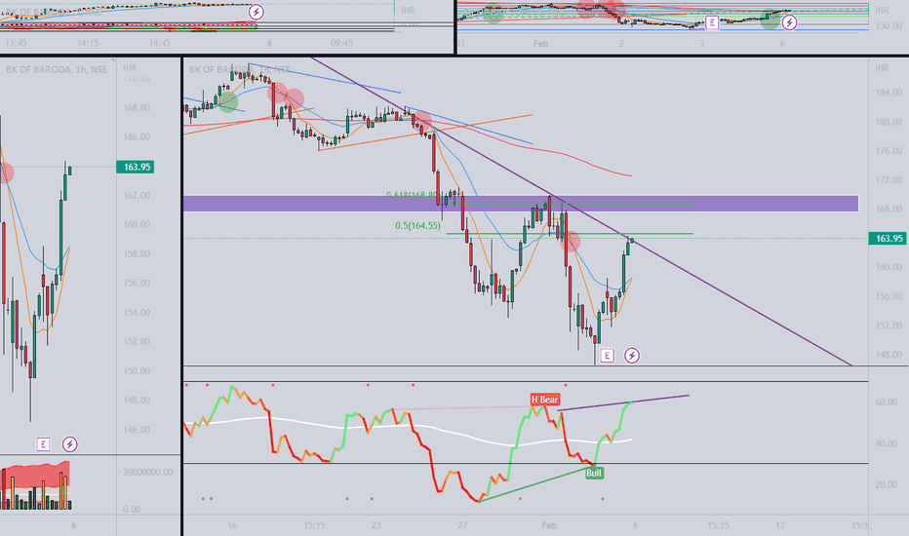The height and width of the screenshot is (536, 909).
Task: Click the 0.618 Fibonacci level label
Action: point(412,195)
